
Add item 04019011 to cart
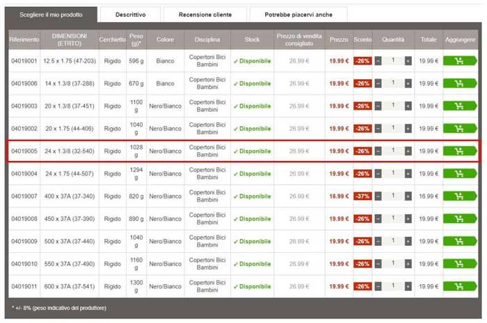[460, 286]
